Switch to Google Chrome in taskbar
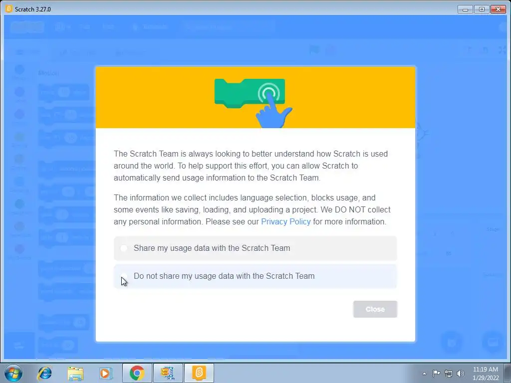Image resolution: width=511 pixels, height=383 pixels. pyautogui.click(x=137, y=373)
